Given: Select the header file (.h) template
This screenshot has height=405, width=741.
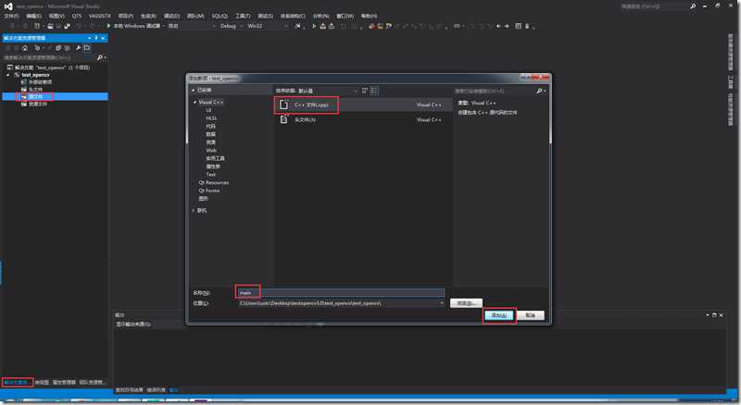Looking at the screenshot, I should tap(363, 120).
